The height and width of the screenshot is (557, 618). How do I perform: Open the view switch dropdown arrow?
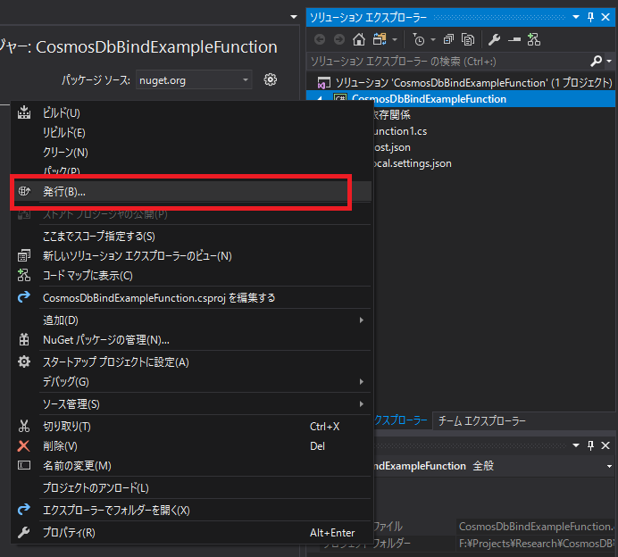[395, 39]
